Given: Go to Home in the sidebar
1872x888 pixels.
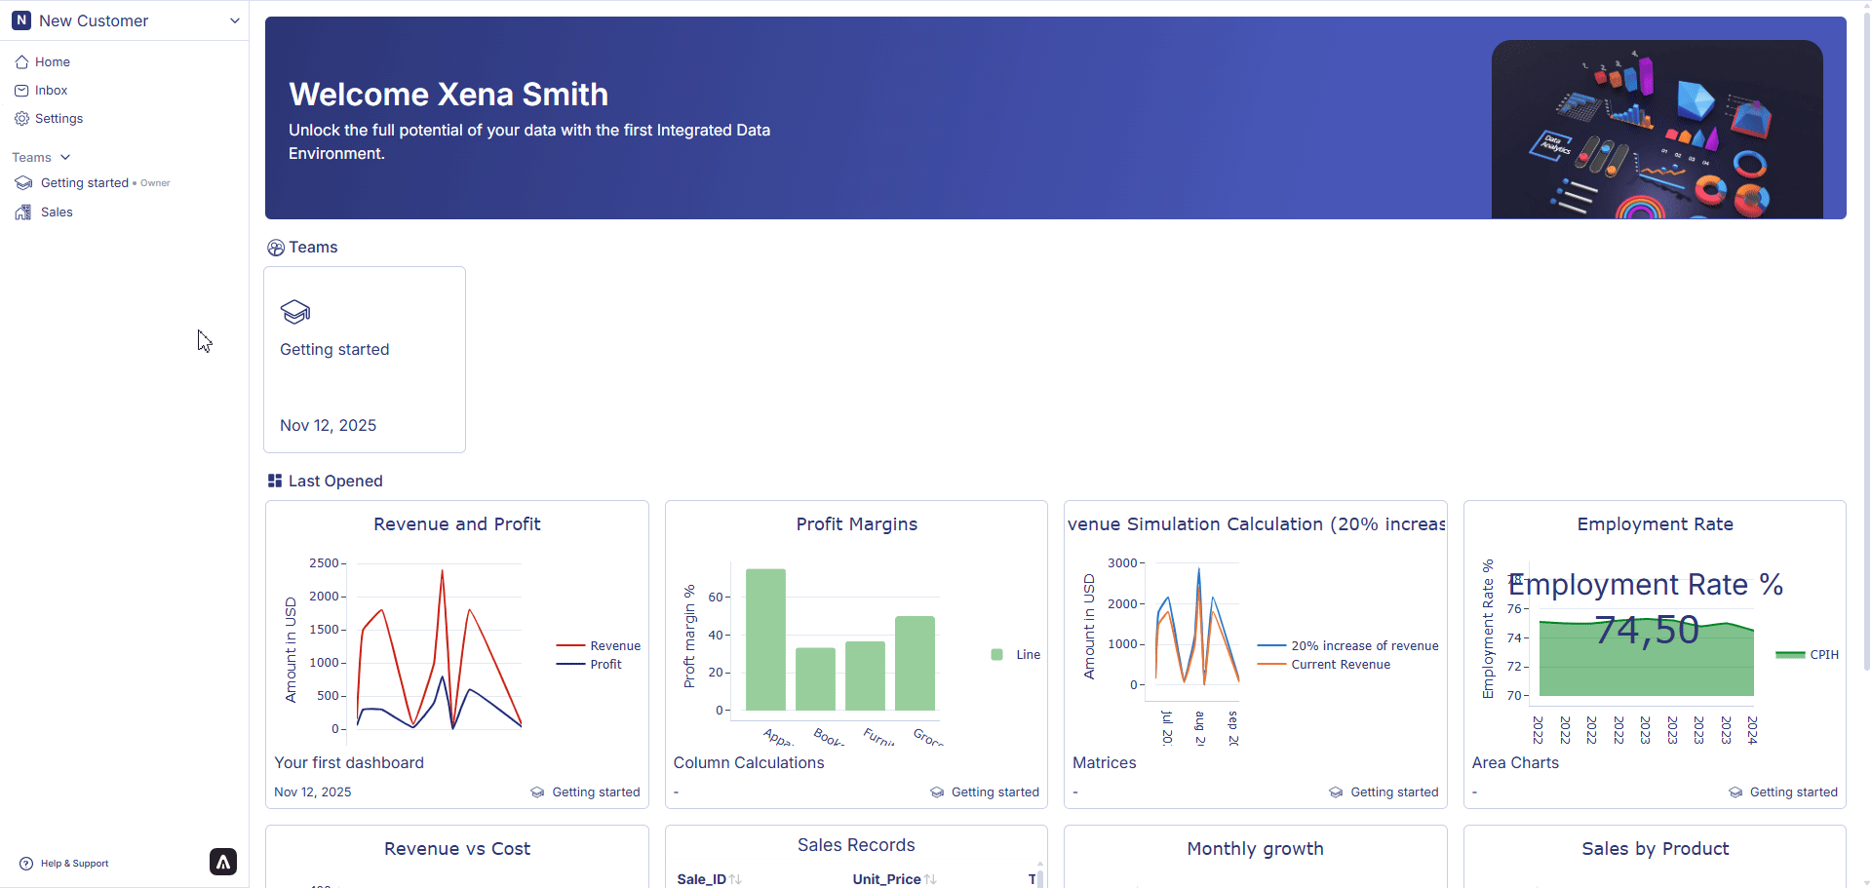Looking at the screenshot, I should 54,61.
